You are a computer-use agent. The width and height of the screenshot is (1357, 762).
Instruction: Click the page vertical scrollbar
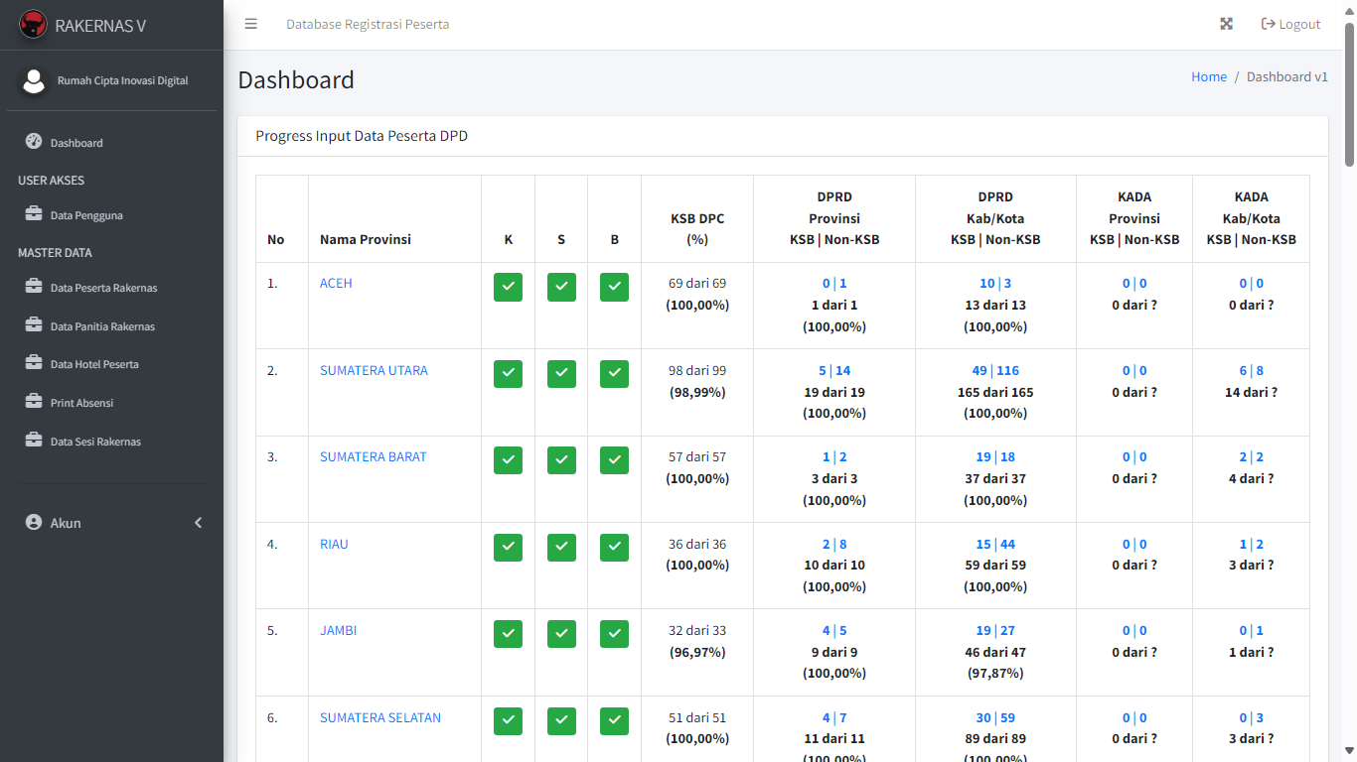[x=1349, y=397]
